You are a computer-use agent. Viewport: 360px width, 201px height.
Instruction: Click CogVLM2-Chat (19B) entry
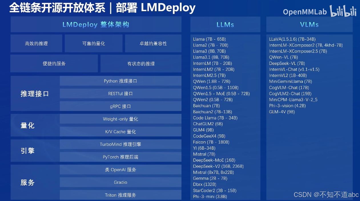coord(290,93)
